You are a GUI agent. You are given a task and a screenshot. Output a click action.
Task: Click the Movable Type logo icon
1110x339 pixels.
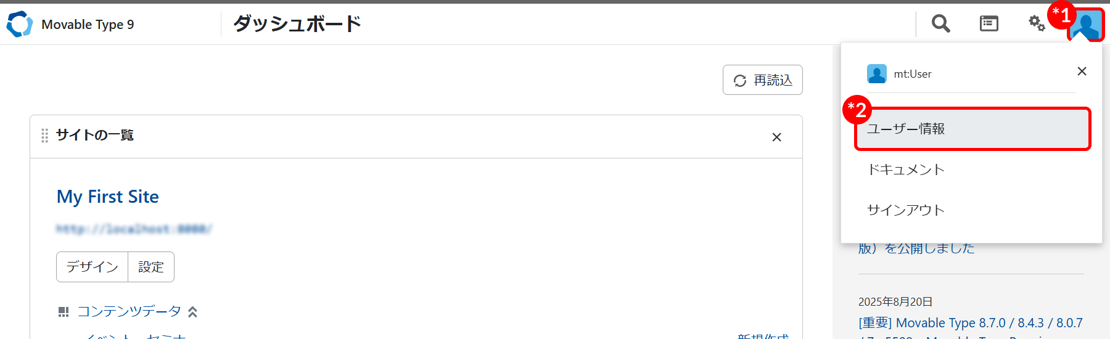point(19,24)
